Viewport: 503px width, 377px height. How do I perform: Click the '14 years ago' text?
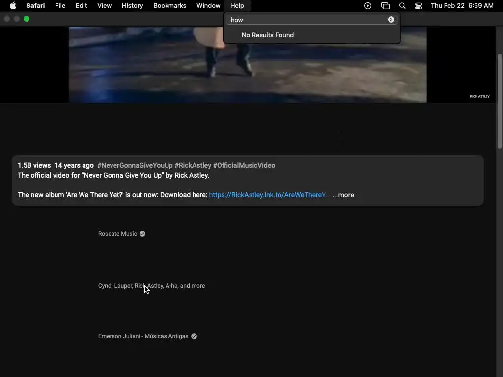tap(74, 165)
